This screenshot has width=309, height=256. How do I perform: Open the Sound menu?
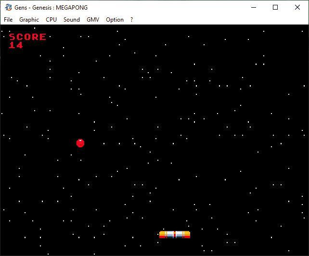72,20
